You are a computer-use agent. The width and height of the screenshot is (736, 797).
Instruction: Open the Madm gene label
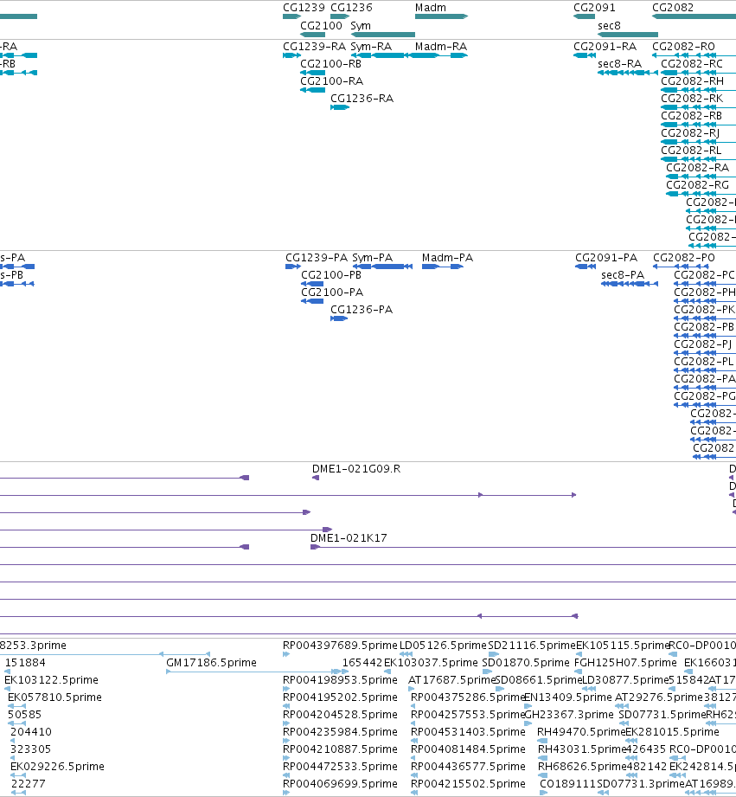point(431,8)
